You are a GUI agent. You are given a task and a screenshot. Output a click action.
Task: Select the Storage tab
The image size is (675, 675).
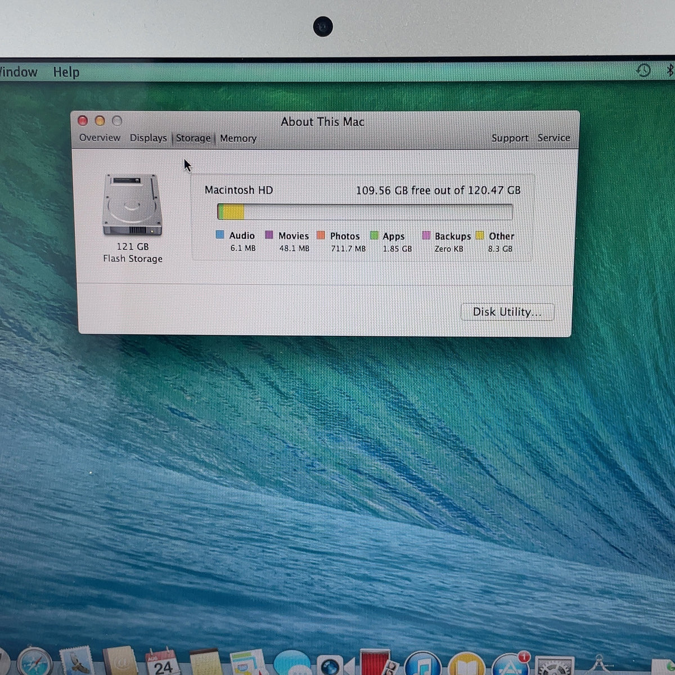tap(193, 138)
